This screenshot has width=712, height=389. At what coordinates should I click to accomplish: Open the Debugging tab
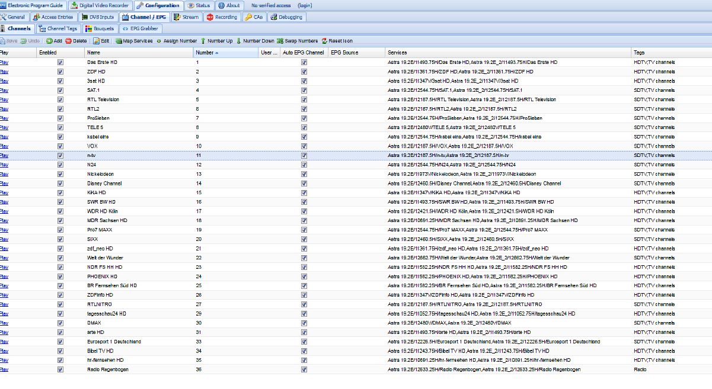point(287,17)
